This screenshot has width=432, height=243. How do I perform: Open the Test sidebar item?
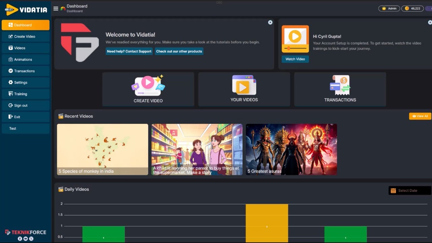(x=26, y=128)
